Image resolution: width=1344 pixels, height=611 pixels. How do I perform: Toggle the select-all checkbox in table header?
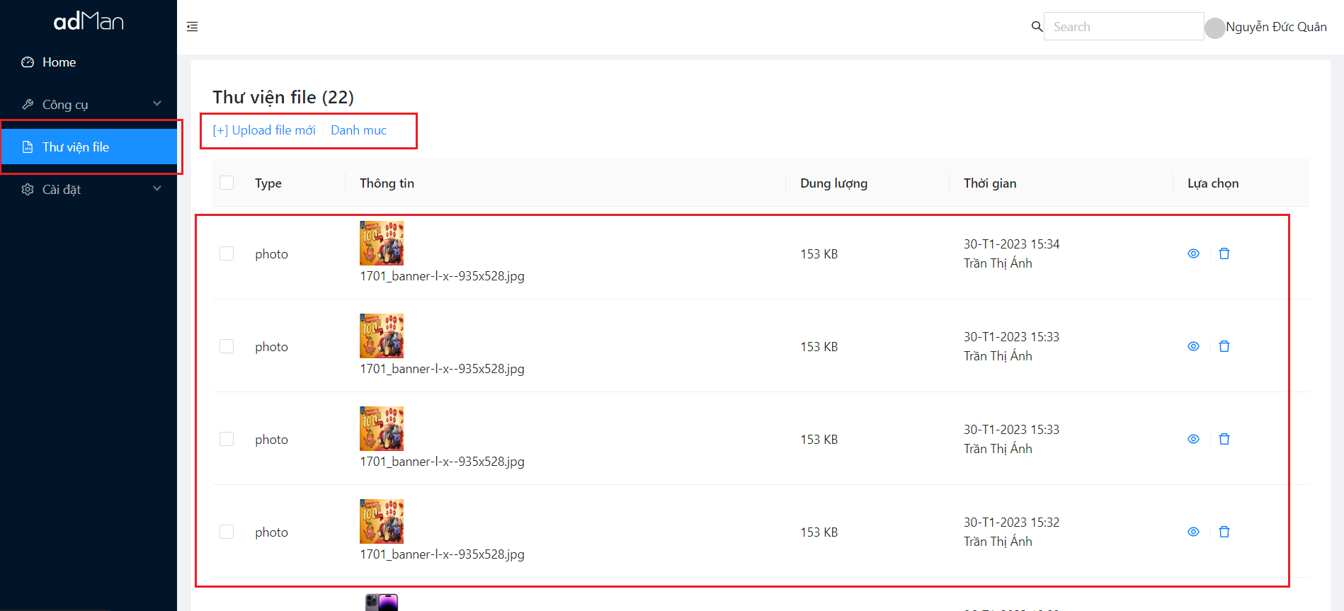227,183
